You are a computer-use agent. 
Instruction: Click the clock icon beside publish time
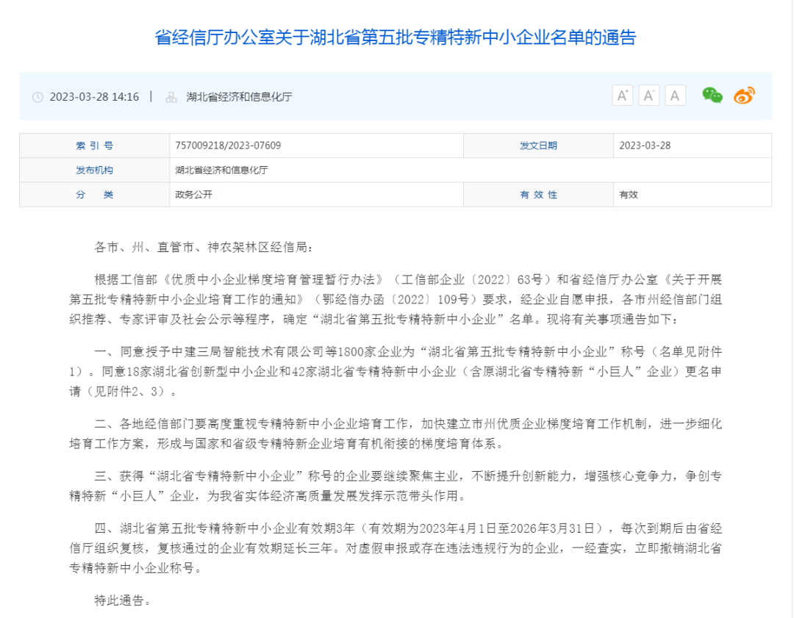[37, 97]
